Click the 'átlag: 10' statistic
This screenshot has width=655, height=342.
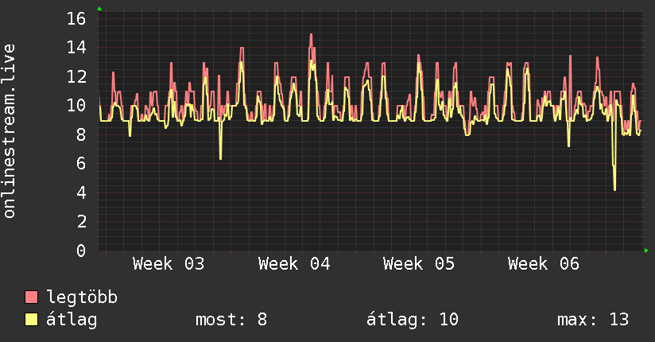[x=413, y=320]
